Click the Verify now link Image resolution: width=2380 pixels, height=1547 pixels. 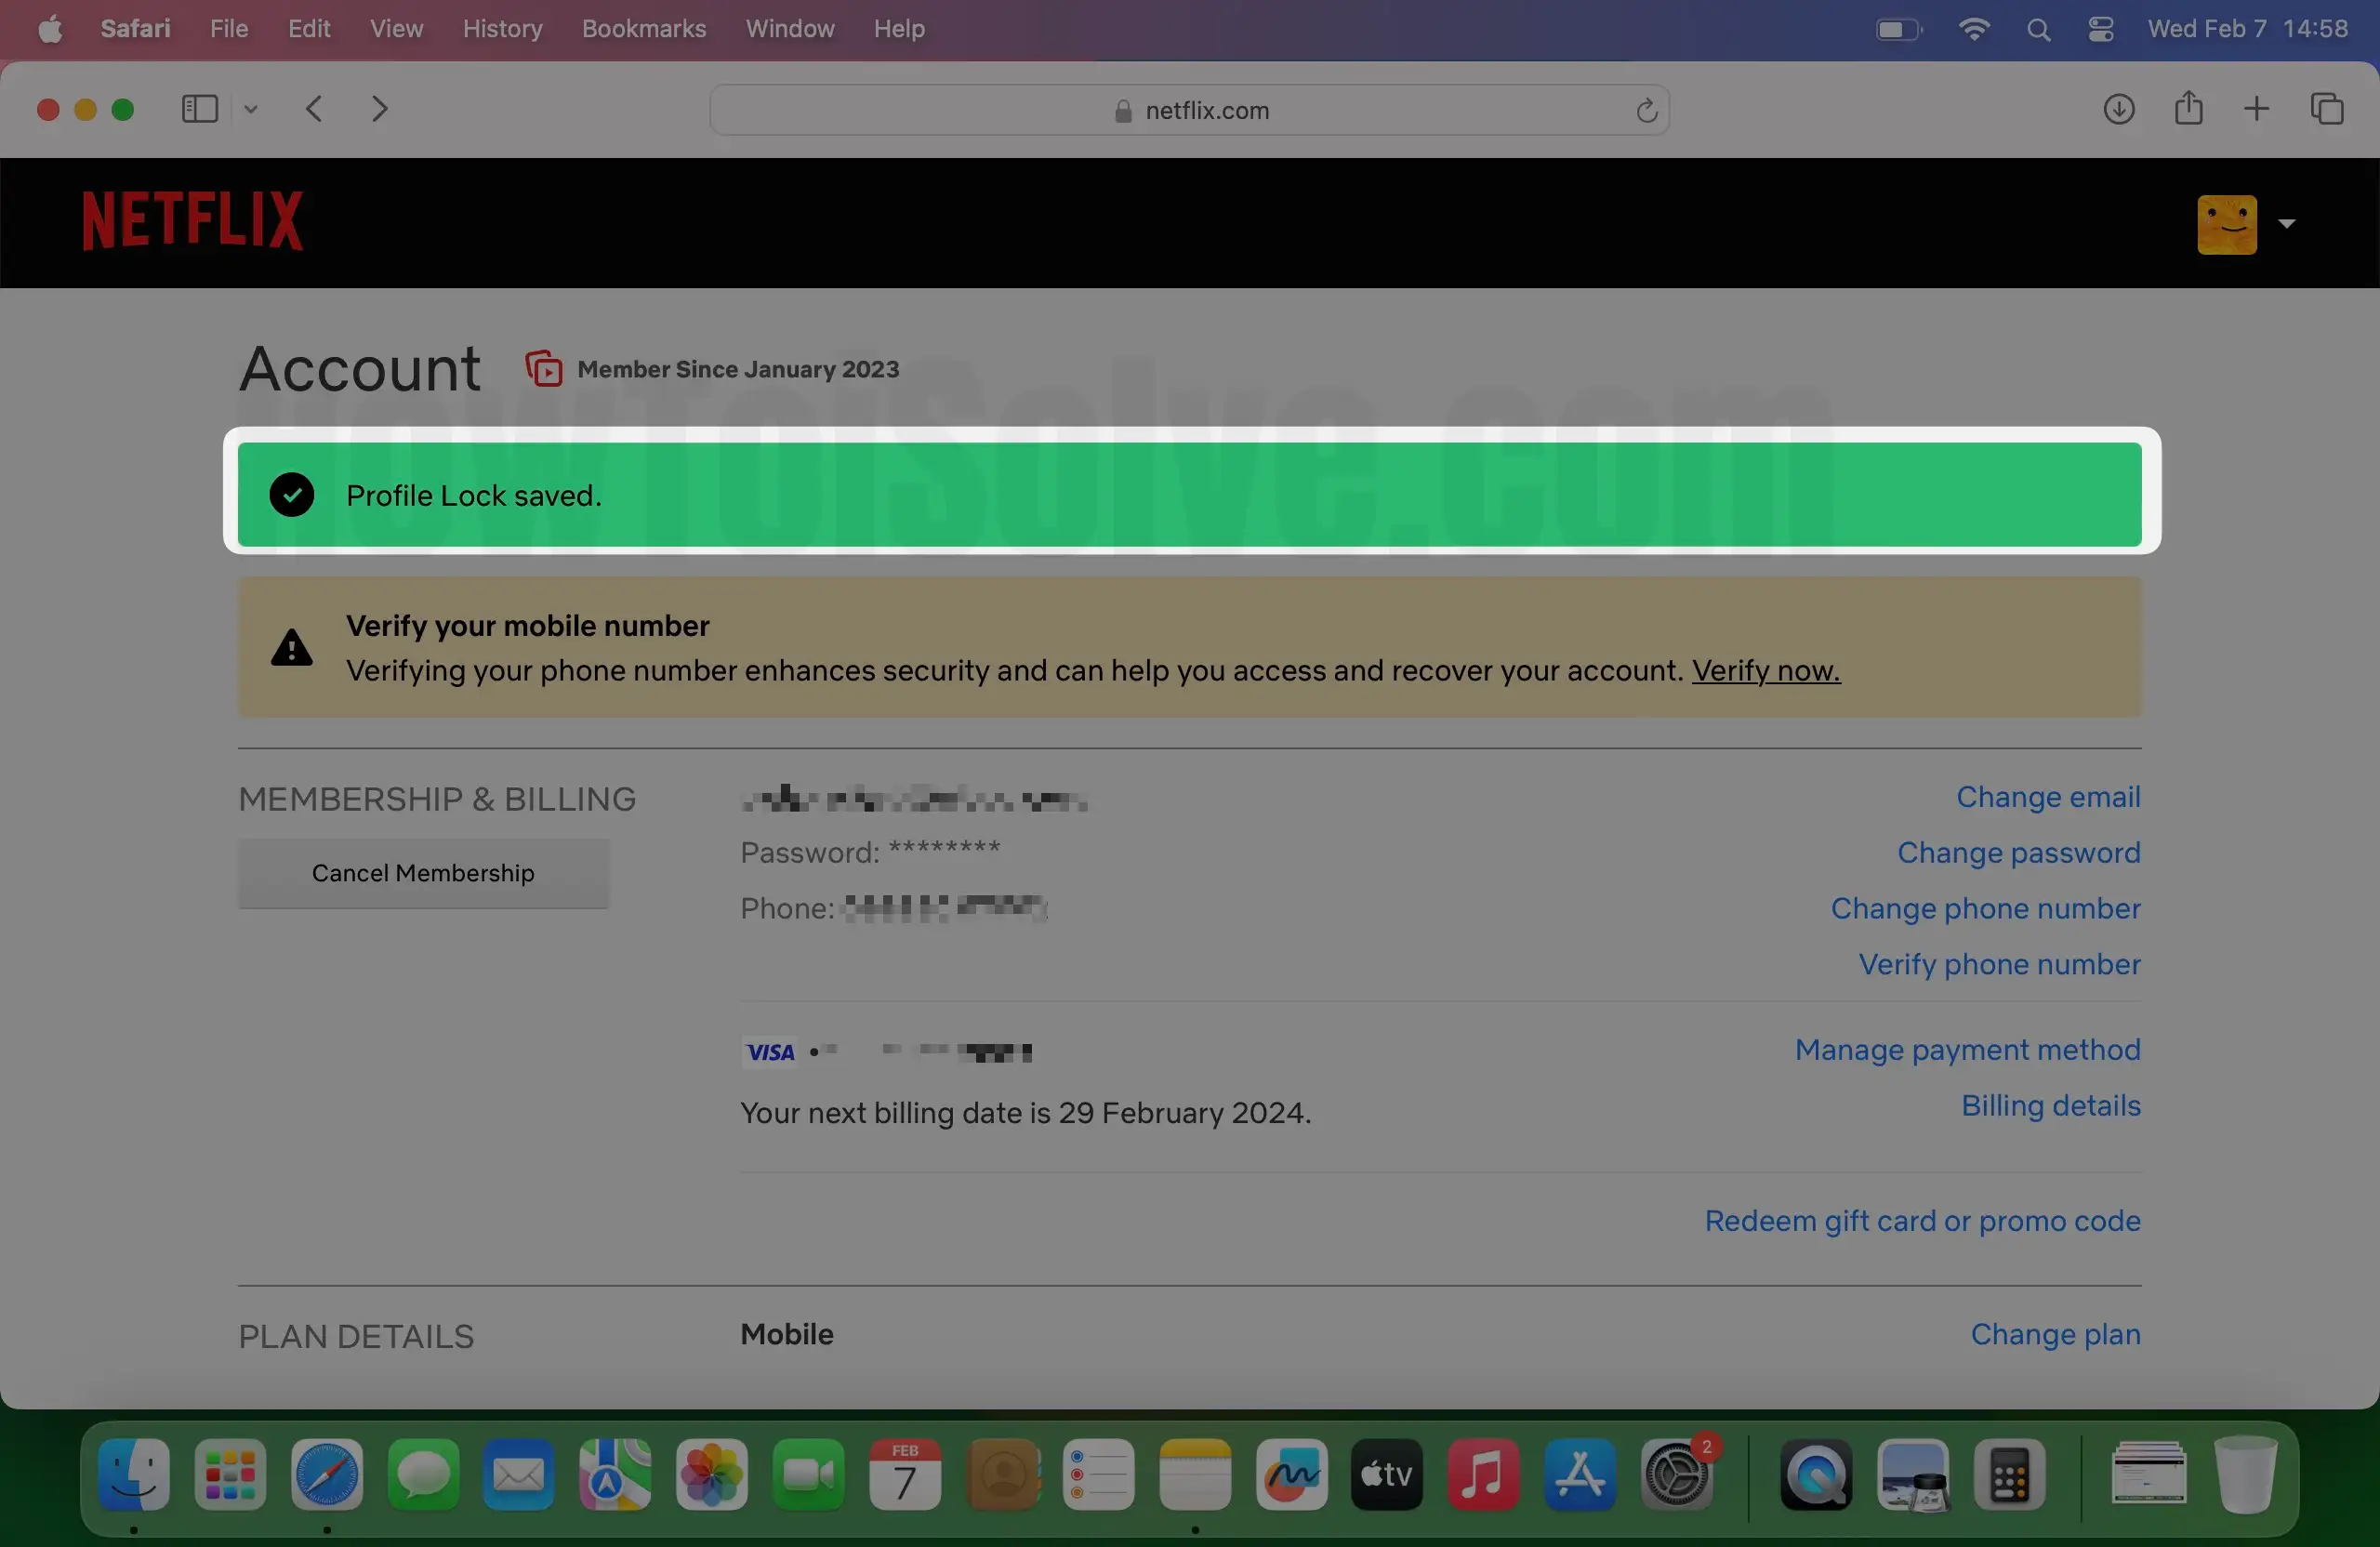click(x=1765, y=670)
